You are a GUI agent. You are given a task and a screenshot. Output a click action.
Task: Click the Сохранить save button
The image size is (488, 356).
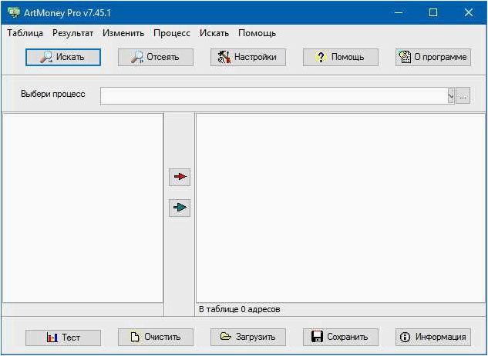341,337
